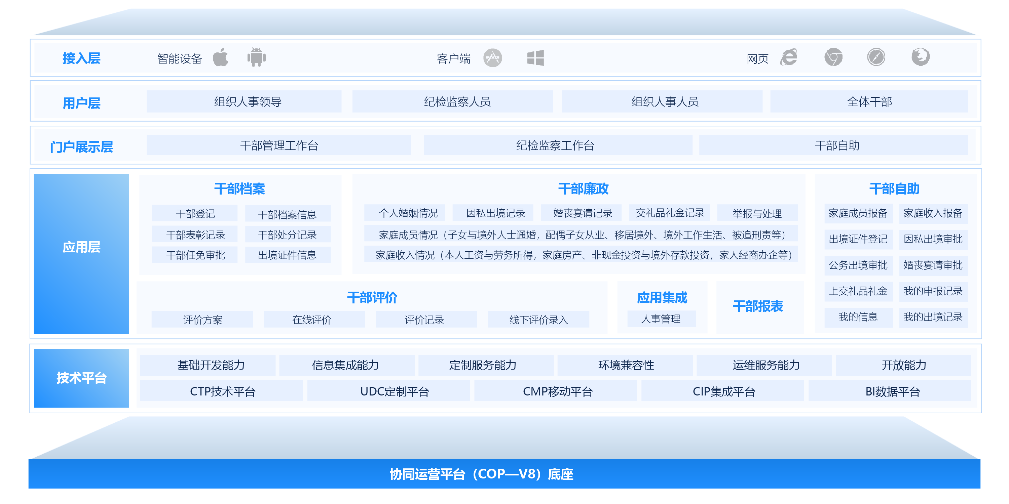
Task: Click the 干部档案 heading
Action: pyautogui.click(x=239, y=189)
